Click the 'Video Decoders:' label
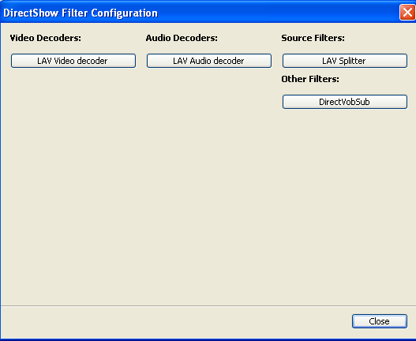The height and width of the screenshot is (341, 416). click(45, 38)
